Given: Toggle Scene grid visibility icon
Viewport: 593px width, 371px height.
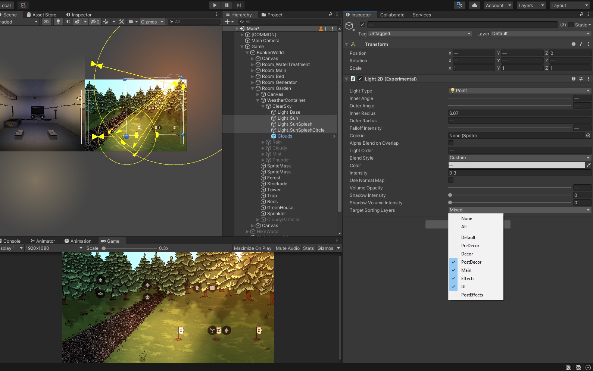Looking at the screenshot, I should (106, 22).
